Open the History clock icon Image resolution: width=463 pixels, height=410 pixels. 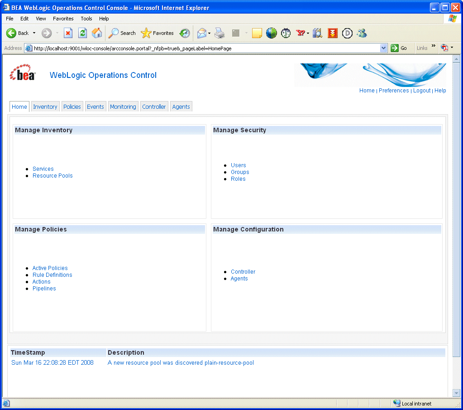185,33
